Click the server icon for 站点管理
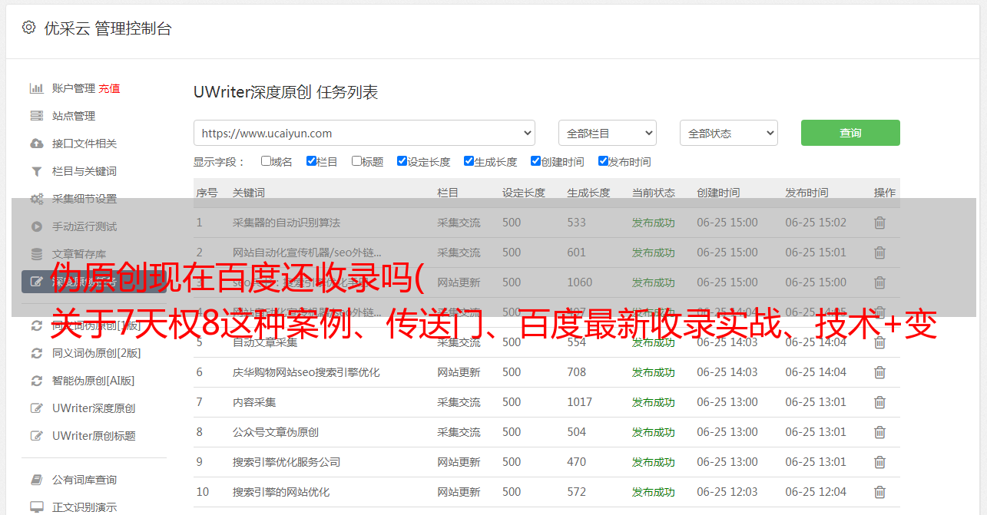 click(36, 116)
